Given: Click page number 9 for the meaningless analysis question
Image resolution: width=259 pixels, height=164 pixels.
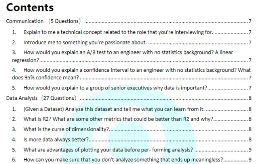Looking at the screenshot, I should pyautogui.click(x=250, y=160).
